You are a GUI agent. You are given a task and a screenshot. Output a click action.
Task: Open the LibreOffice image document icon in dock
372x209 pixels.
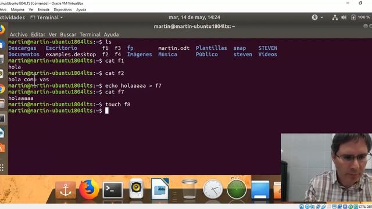click(160, 189)
